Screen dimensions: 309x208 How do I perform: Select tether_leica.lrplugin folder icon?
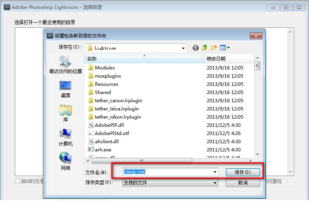(91, 109)
